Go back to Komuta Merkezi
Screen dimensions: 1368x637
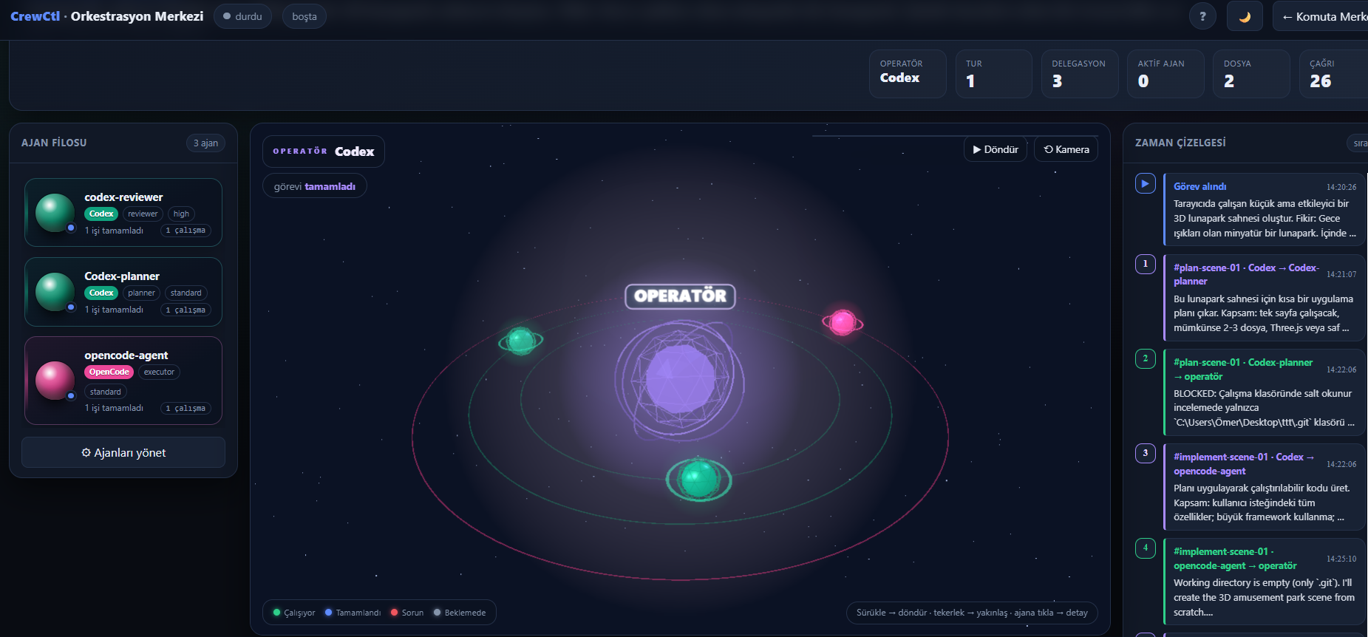click(1321, 16)
